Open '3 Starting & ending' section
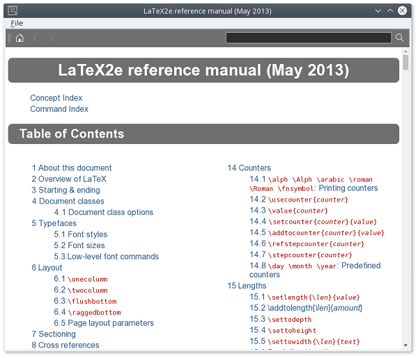Viewport: 418px width, 358px height. (x=66, y=190)
